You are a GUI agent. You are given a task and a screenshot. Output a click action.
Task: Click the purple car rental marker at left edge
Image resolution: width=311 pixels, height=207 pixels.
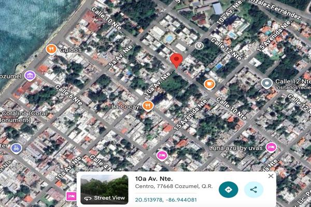tap(16, 147)
